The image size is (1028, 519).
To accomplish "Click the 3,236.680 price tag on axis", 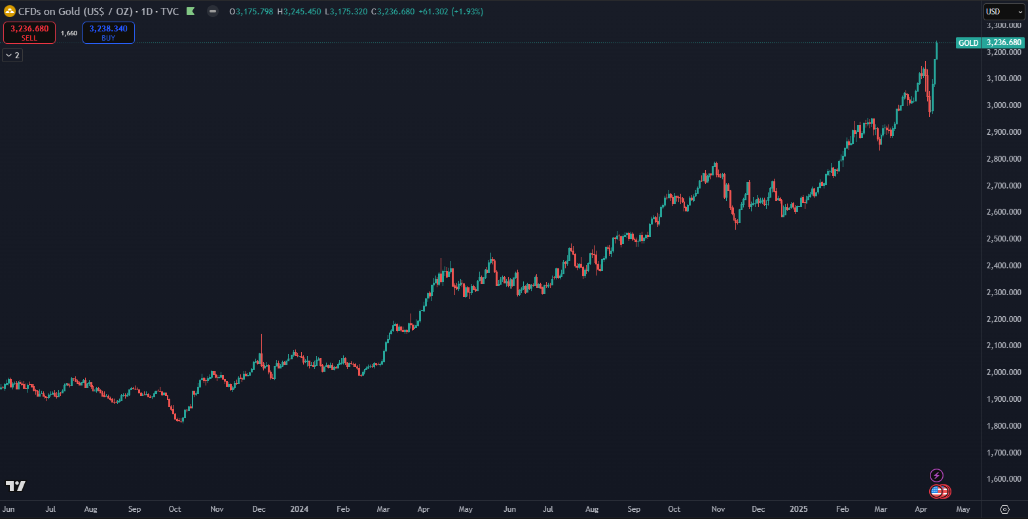I will (1003, 43).
